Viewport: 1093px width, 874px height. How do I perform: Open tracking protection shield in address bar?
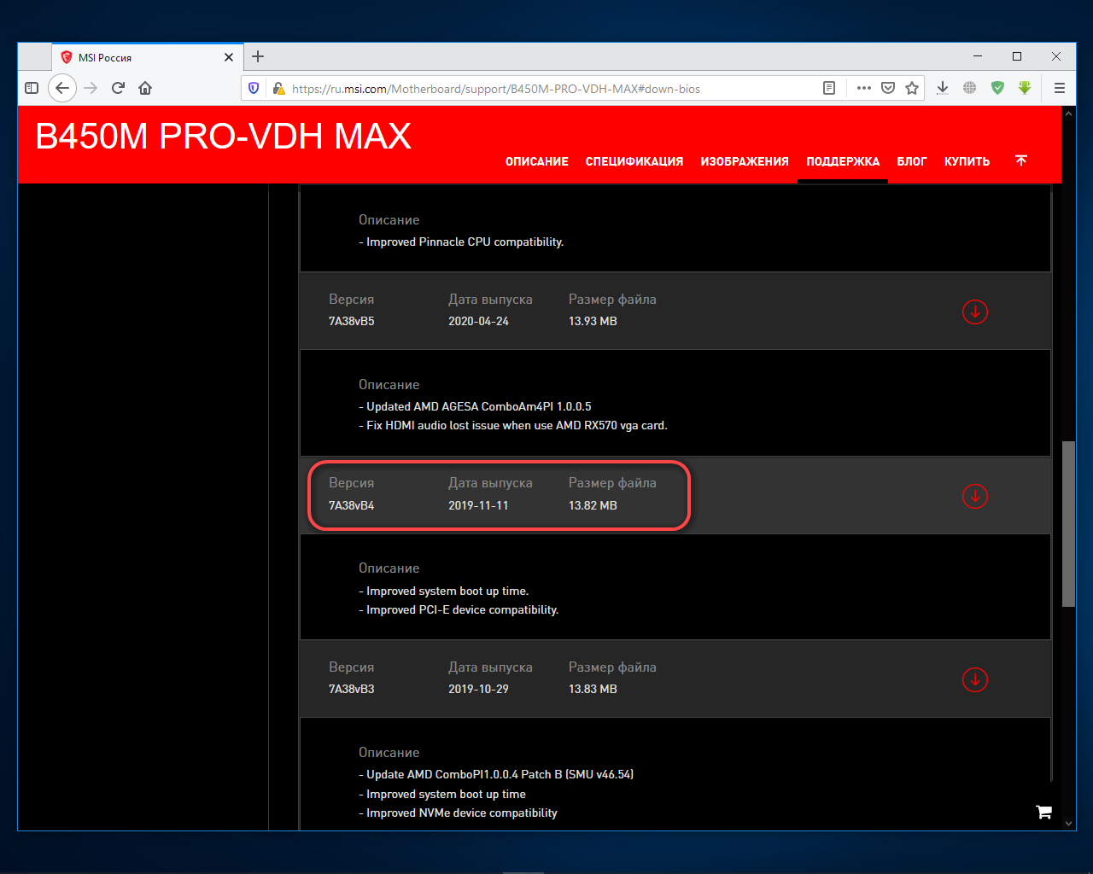pos(254,88)
